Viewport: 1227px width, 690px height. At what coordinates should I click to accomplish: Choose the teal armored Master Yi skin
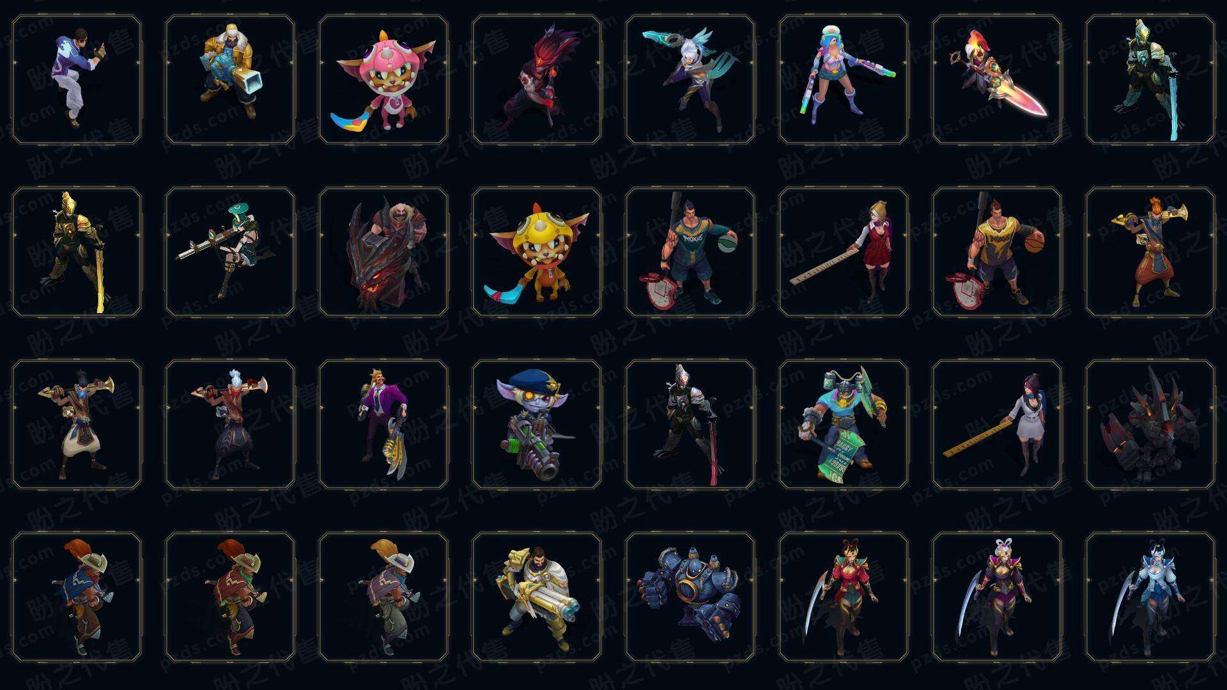coord(1150,80)
